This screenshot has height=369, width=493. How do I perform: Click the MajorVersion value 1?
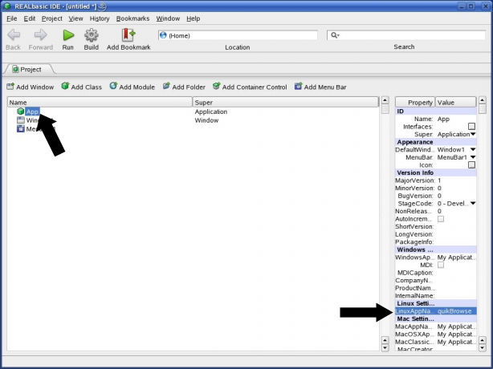tap(439, 180)
